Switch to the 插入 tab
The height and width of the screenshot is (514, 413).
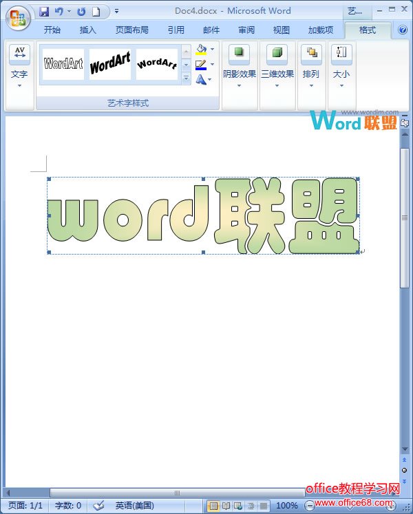click(88, 30)
